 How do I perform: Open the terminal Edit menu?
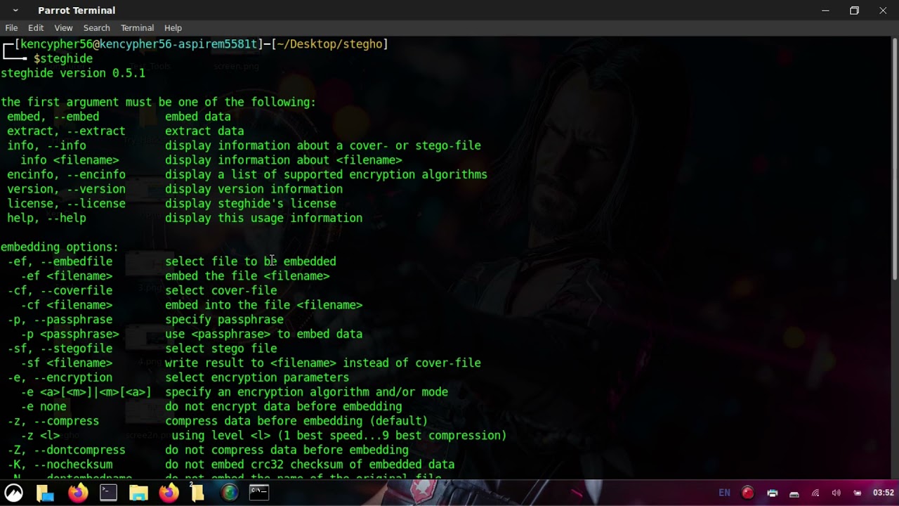point(36,28)
